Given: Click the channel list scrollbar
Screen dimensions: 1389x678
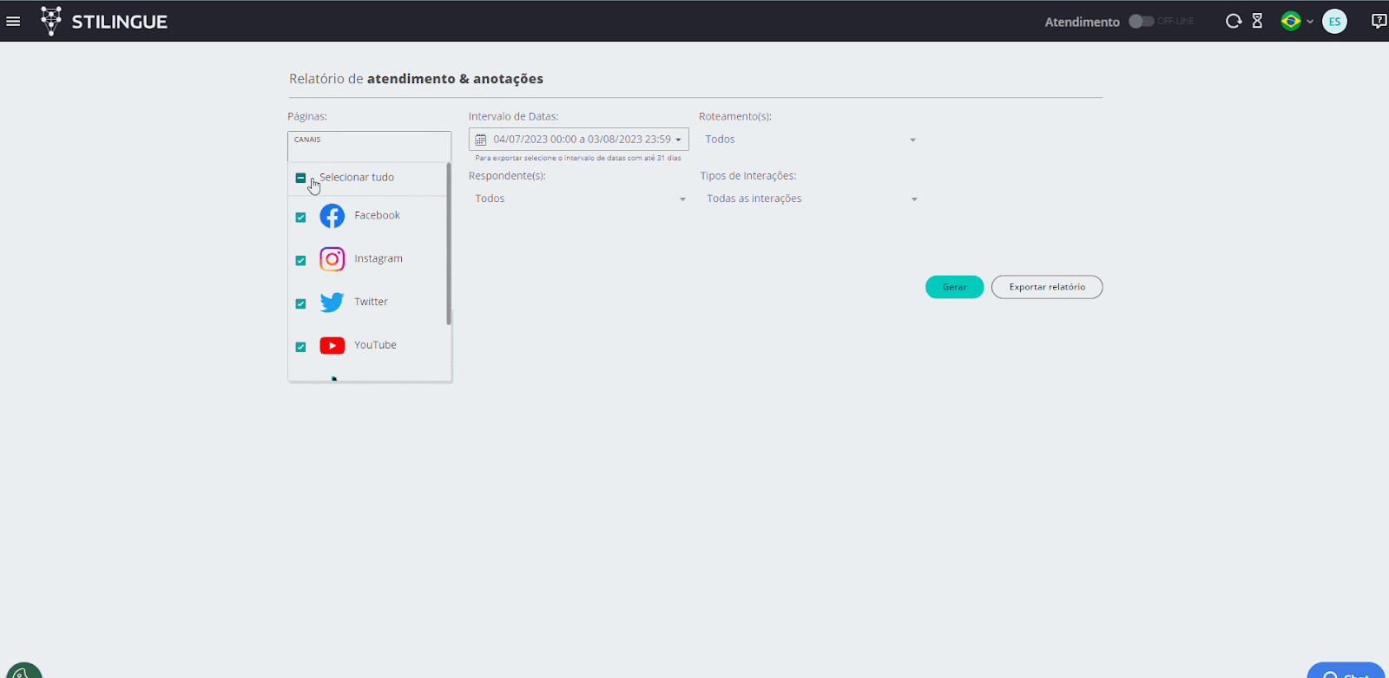Looking at the screenshot, I should (449, 244).
